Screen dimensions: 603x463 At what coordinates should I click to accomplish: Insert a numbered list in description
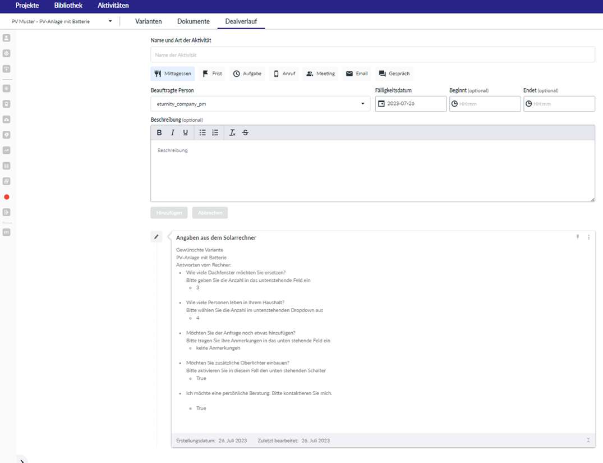[x=215, y=133]
